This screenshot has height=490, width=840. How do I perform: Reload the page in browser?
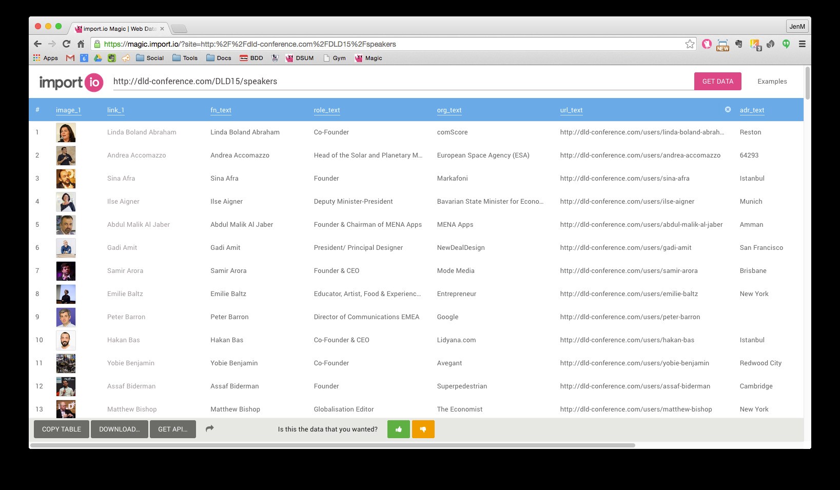click(x=66, y=44)
